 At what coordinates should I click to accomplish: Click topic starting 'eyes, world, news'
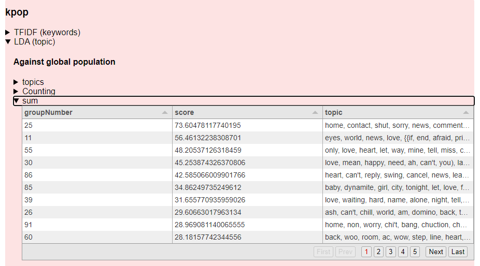pos(397,138)
